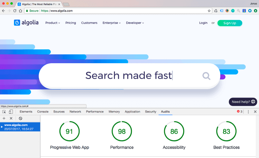Click the red error count indicator
This screenshot has width=259, height=158.
tap(240, 112)
